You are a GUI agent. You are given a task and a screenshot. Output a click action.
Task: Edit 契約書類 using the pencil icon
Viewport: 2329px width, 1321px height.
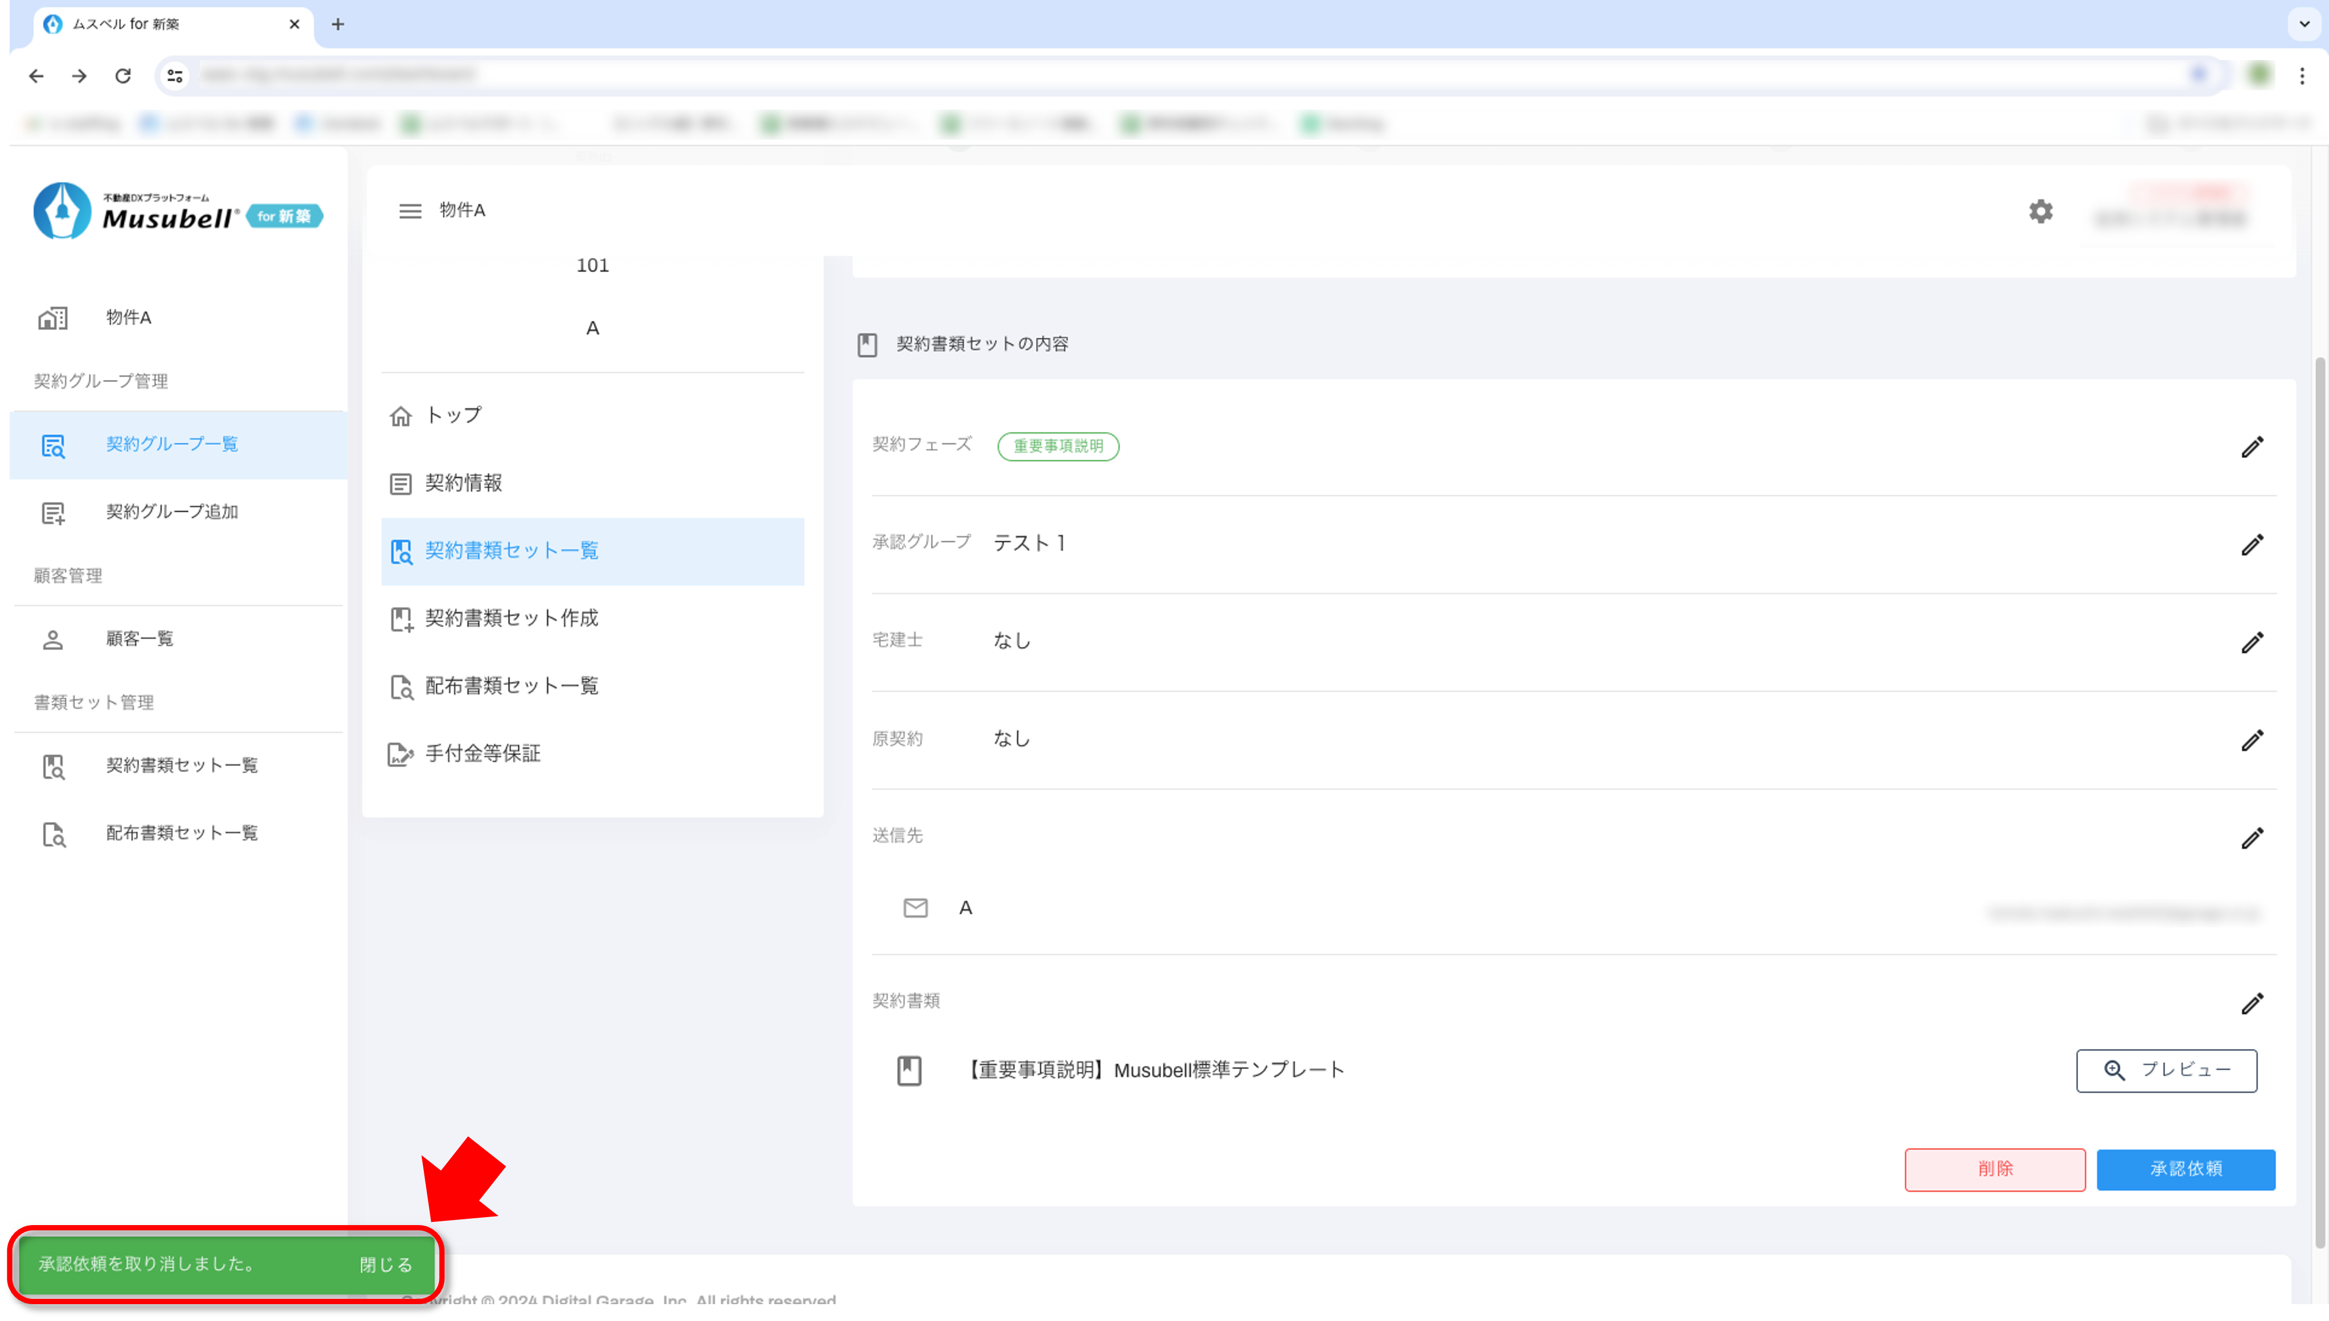[2252, 1003]
